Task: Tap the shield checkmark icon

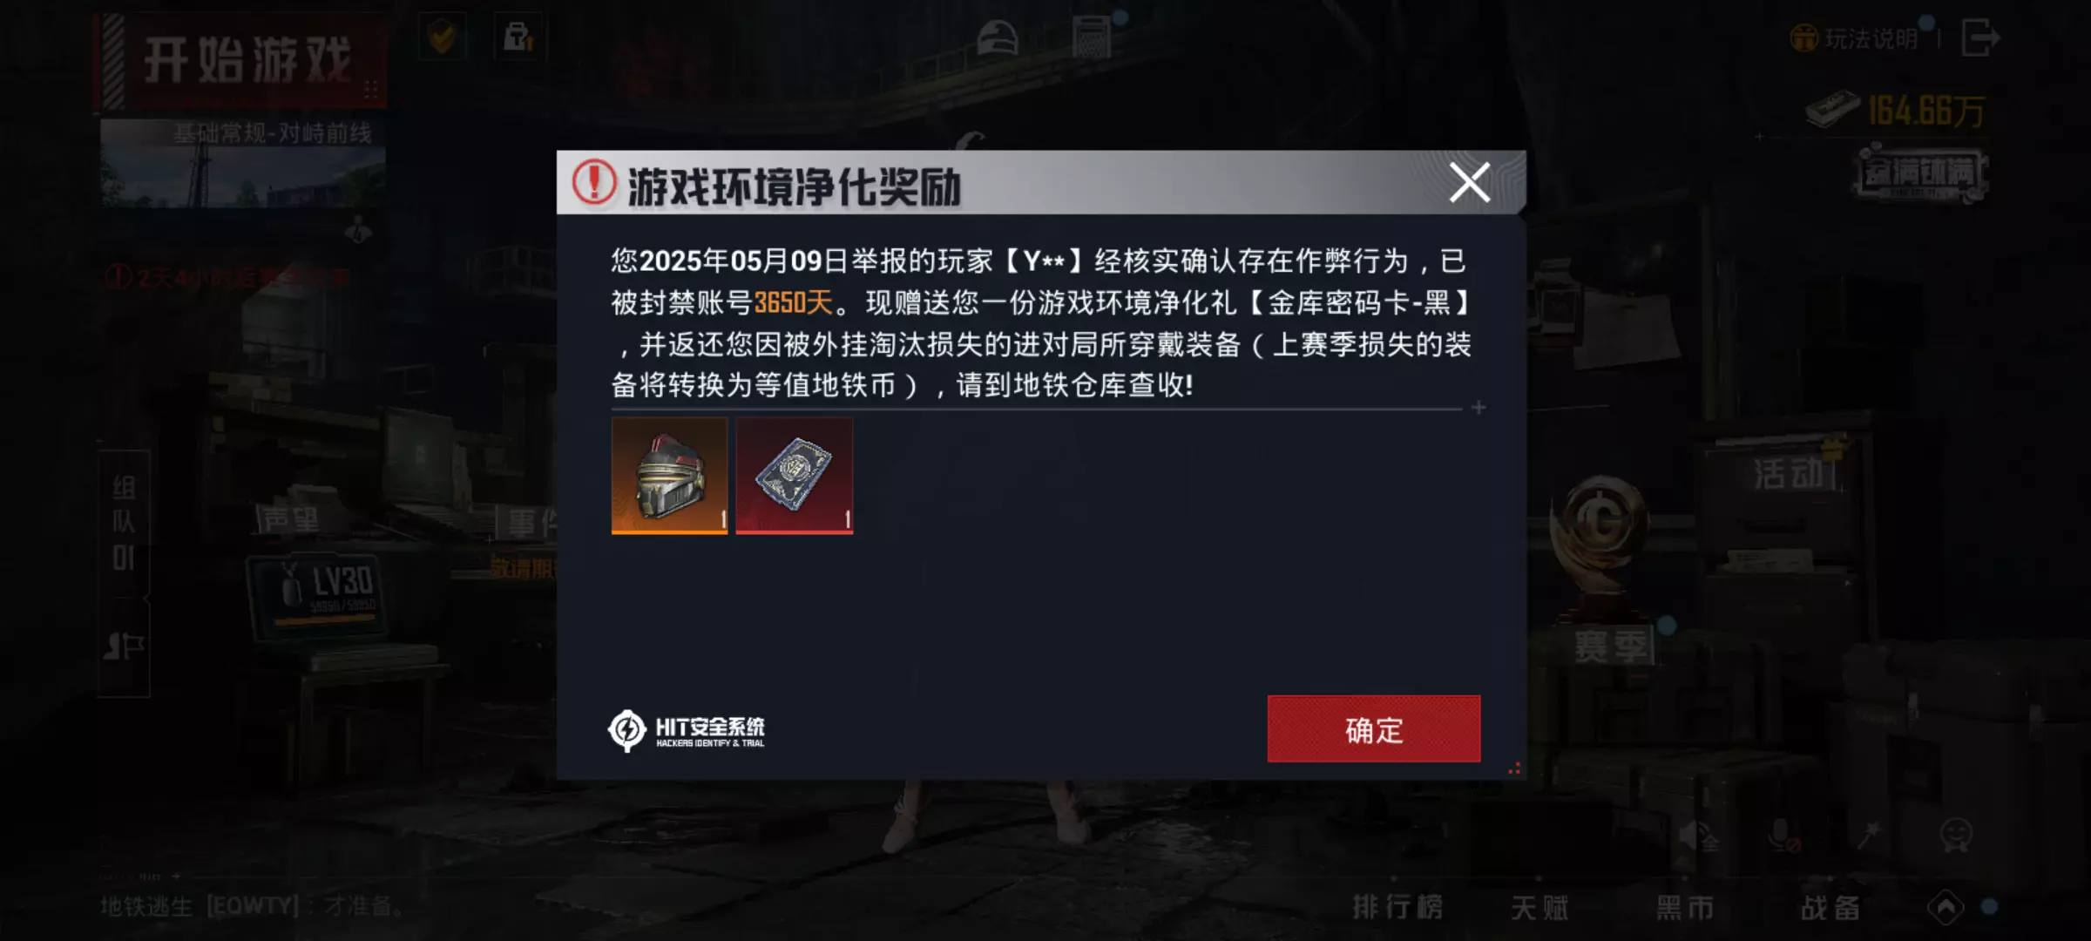Action: [442, 37]
